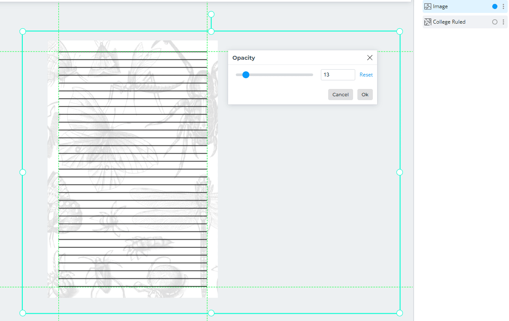Click the middle-left selection edge handle
This screenshot has width=509, height=321.
[x=22, y=172]
